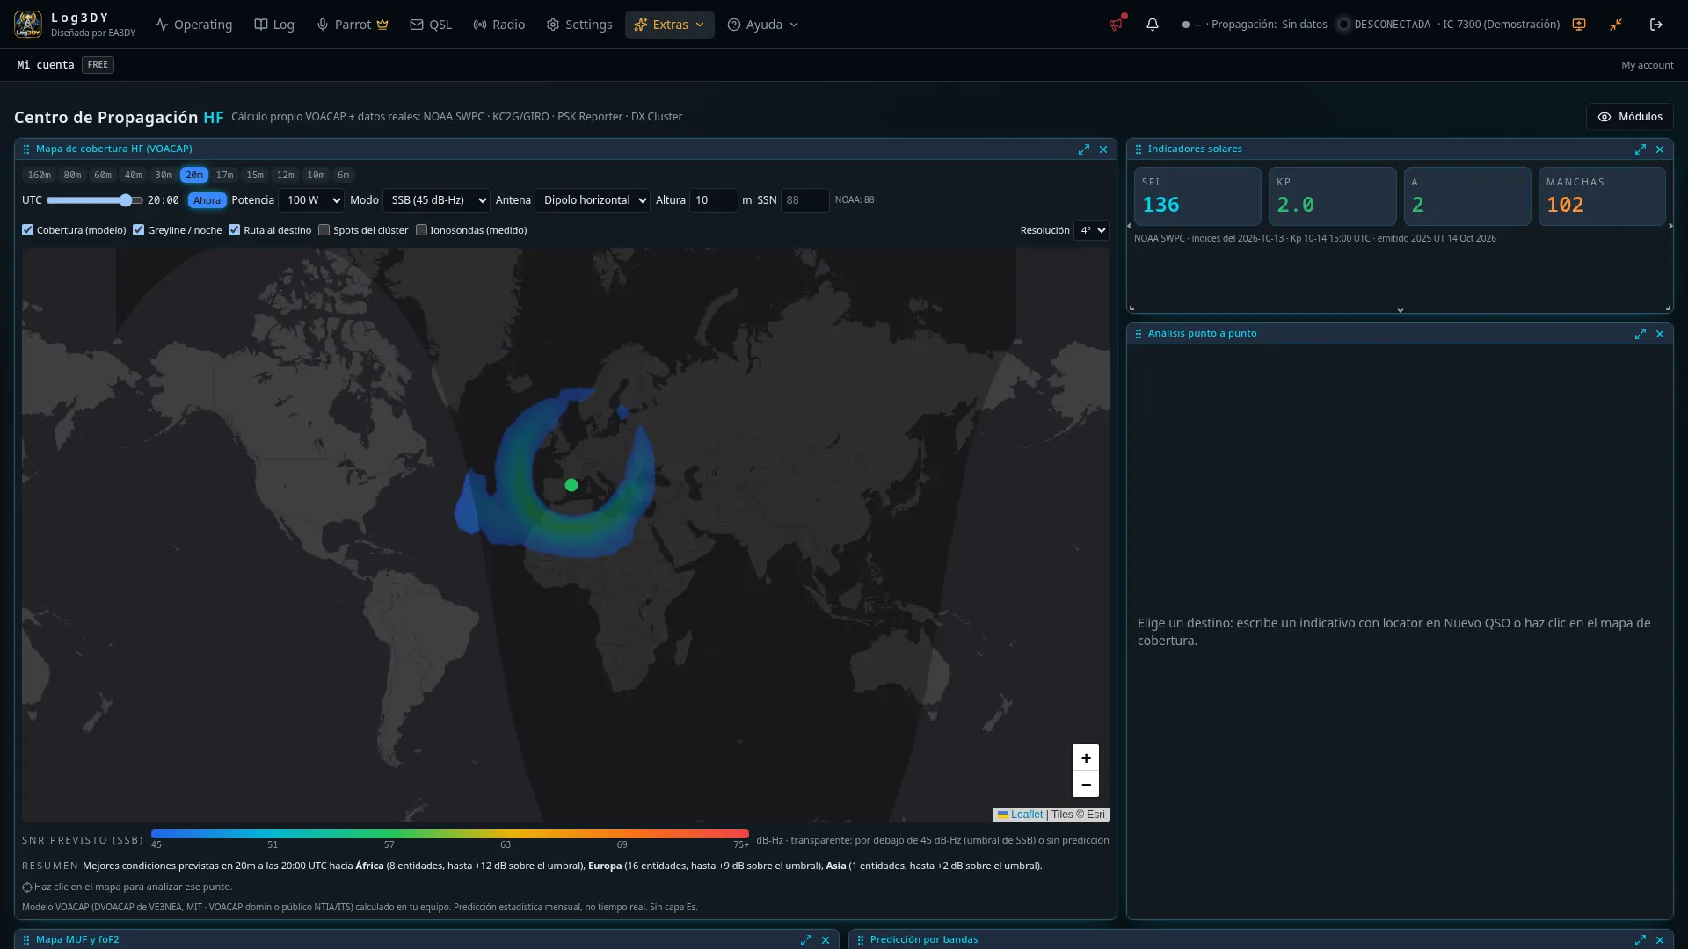
Task: Select the 40m band tab
Action: (x=134, y=175)
